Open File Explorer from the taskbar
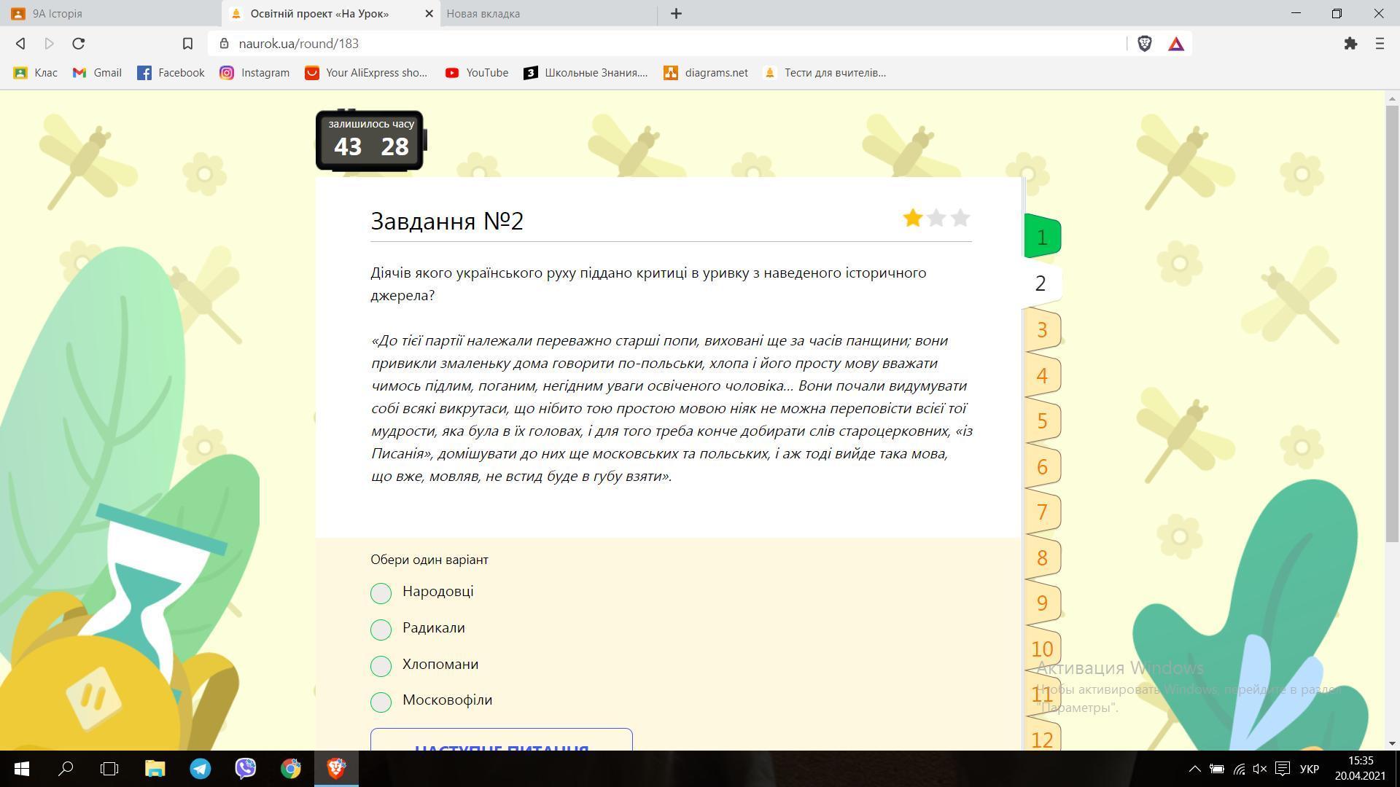1400x787 pixels. (x=155, y=769)
